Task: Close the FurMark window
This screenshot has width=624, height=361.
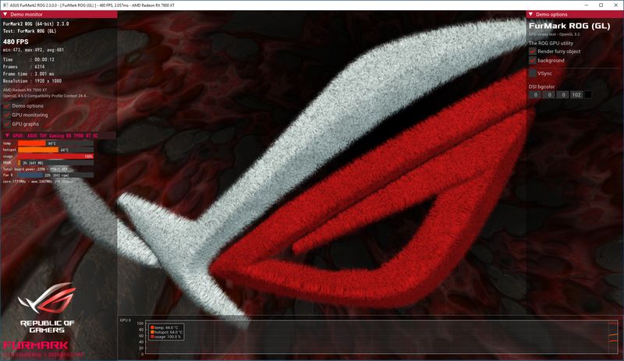Action: click(615, 5)
